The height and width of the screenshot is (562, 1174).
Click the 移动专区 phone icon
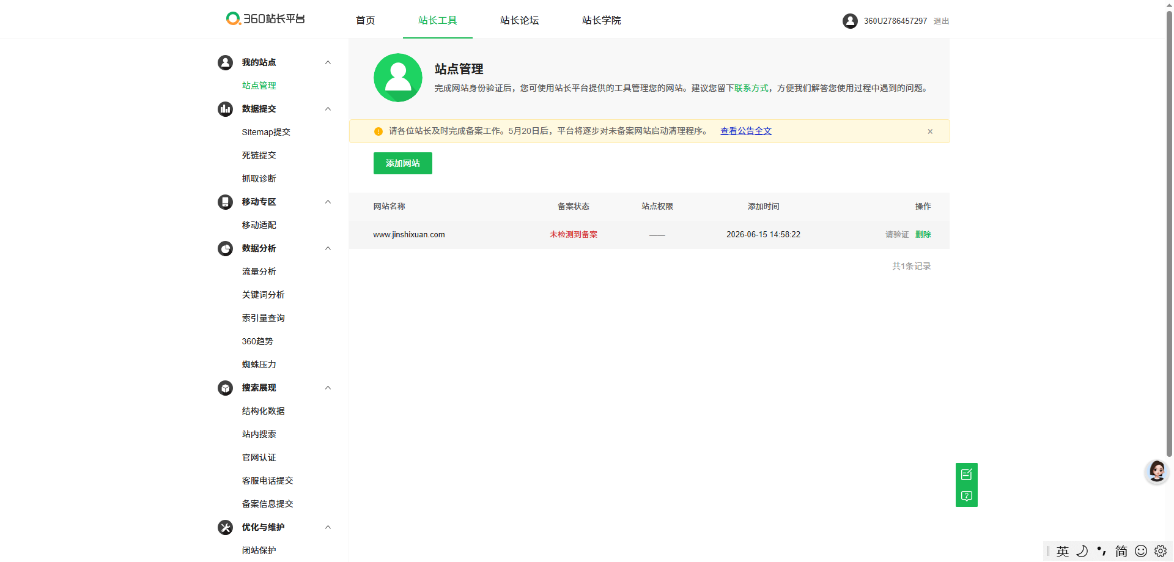[x=225, y=202]
